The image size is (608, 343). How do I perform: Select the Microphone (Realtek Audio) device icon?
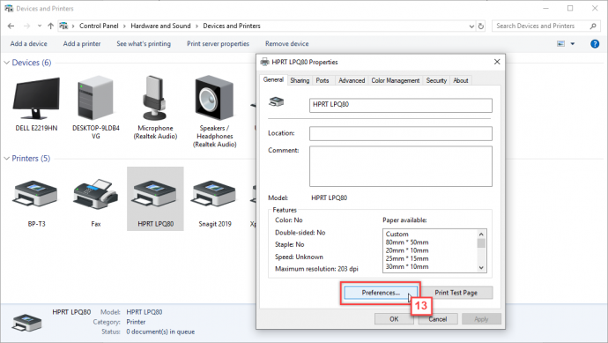pos(155,98)
